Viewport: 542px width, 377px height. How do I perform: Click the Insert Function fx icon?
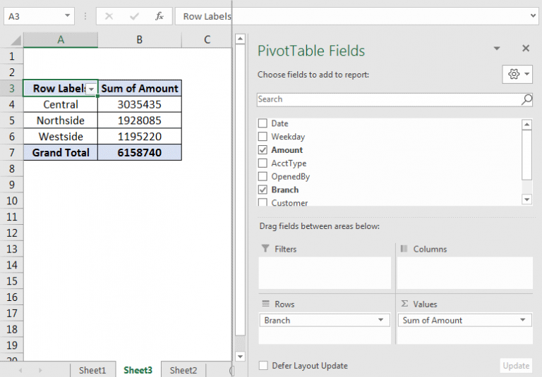(x=159, y=16)
